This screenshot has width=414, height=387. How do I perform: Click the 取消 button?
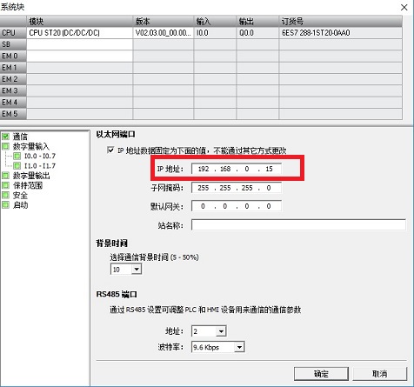click(x=380, y=374)
